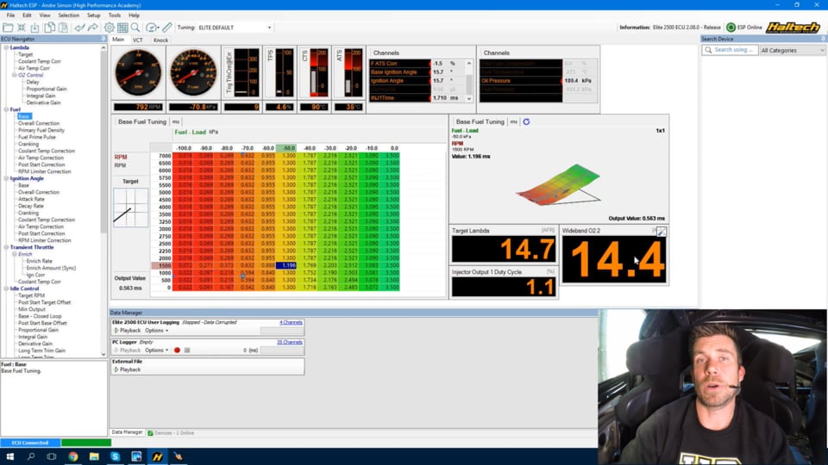Click the Search Device input field
Screen dimensions: 828x465
pyautogui.click(x=730, y=50)
